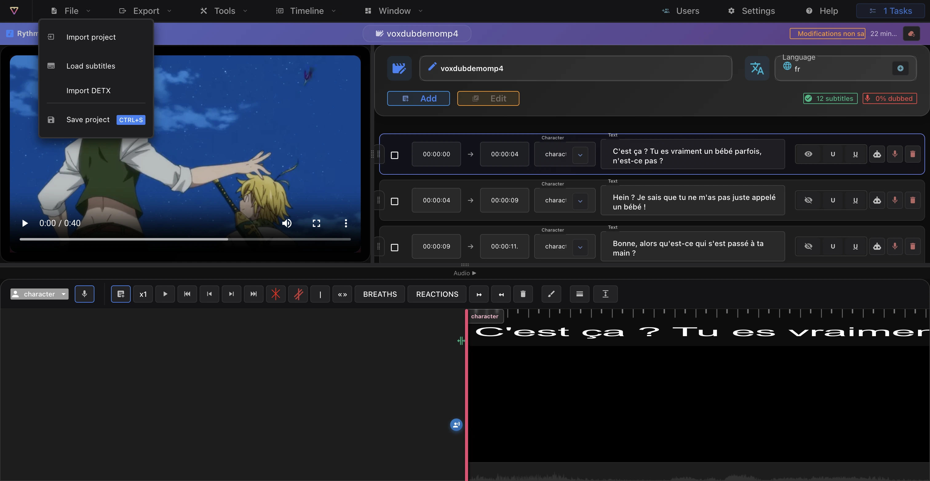Open the File menu
The image size is (930, 481).
(x=71, y=11)
